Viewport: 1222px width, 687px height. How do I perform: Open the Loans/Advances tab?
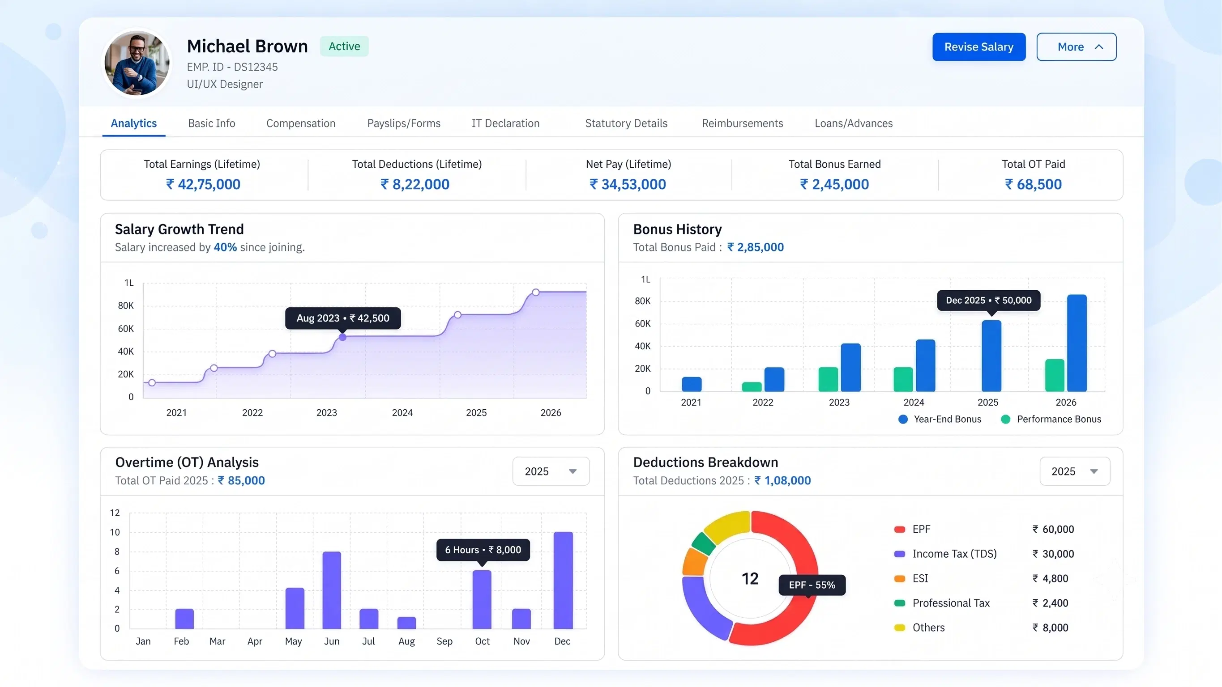click(x=854, y=123)
